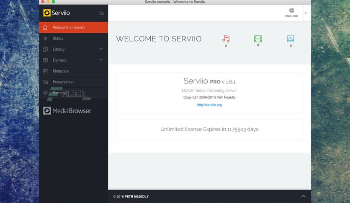Click the WELCOME TO SERVIIO heading

(x=159, y=39)
